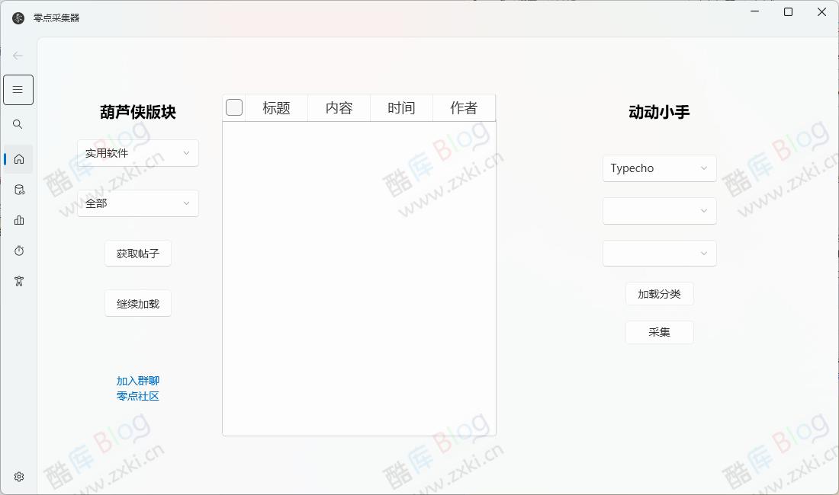This screenshot has height=495, width=839.
Task: Click the 采集 button
Action: pyautogui.click(x=659, y=332)
